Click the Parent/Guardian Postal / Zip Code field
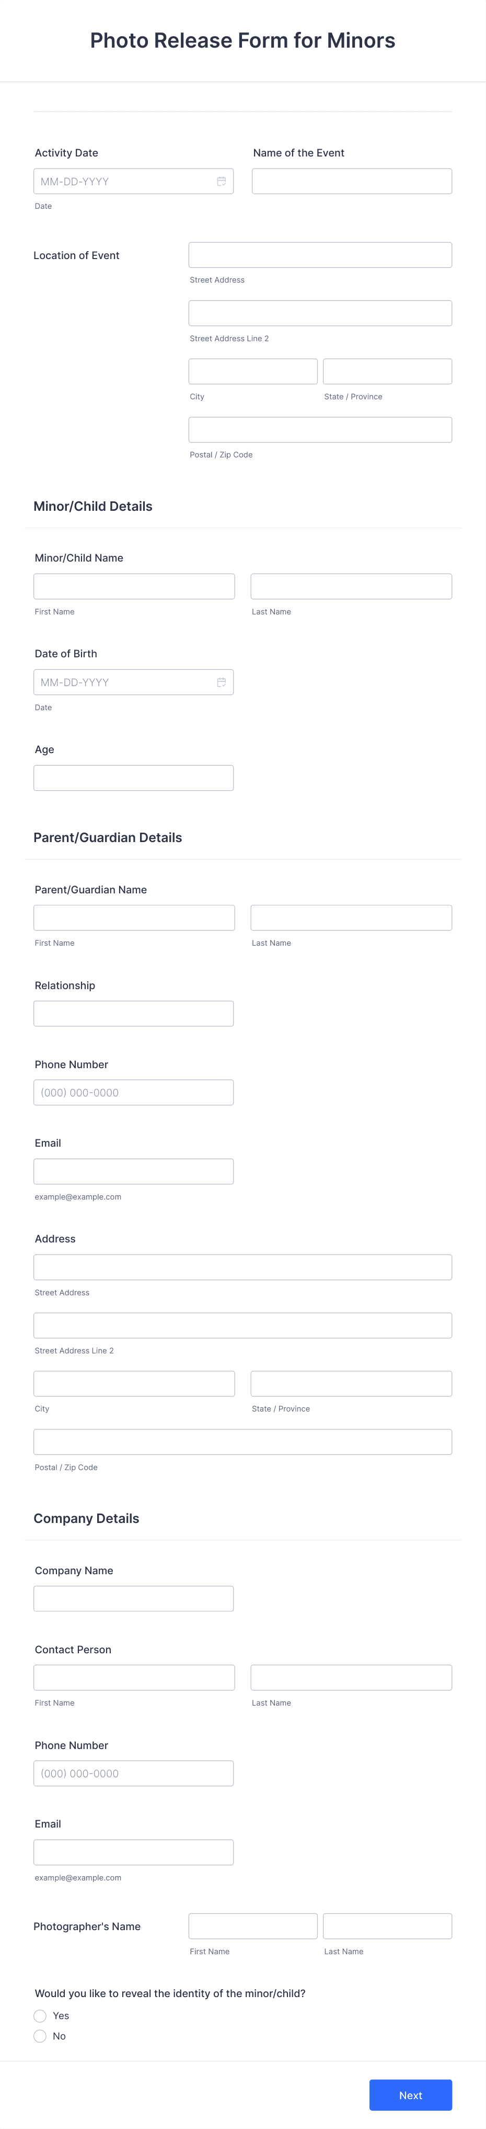486x2129 pixels. point(242,1441)
